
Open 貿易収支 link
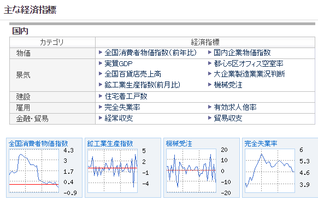pyautogui.click(x=228, y=118)
